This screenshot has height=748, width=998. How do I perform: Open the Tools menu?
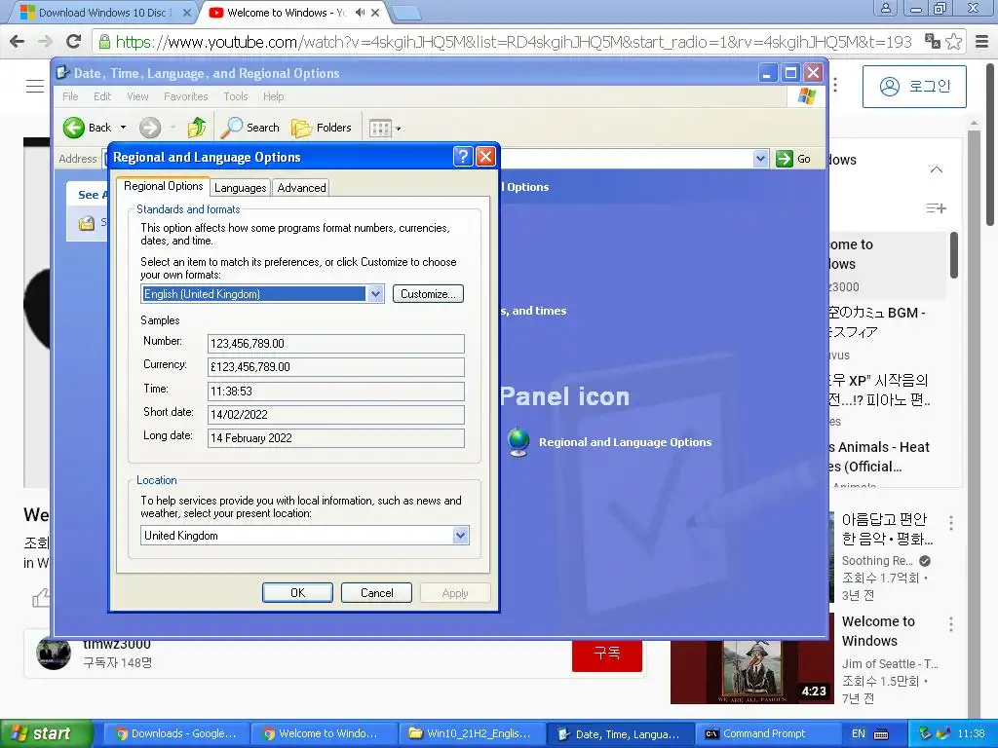(236, 96)
